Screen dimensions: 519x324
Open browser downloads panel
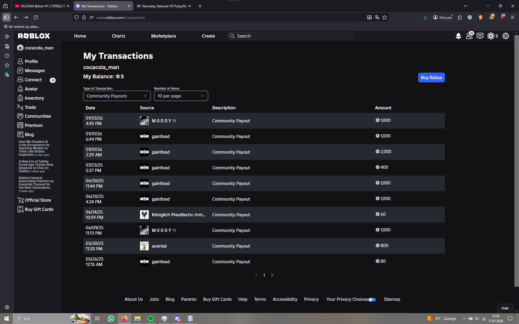pyautogui.click(x=425, y=17)
